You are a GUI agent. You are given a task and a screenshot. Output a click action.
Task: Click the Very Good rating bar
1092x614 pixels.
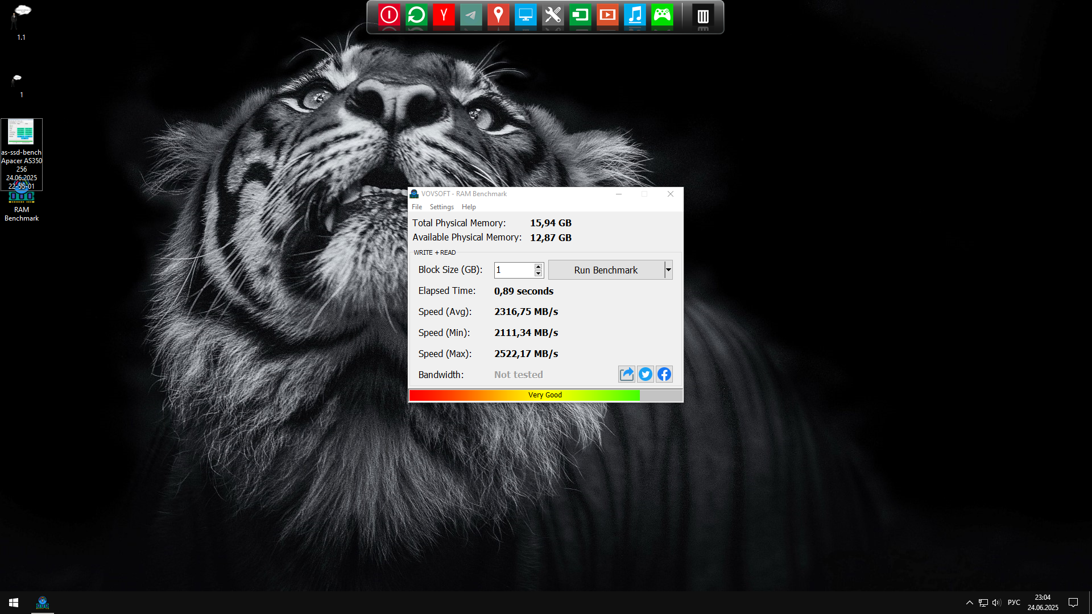click(545, 395)
